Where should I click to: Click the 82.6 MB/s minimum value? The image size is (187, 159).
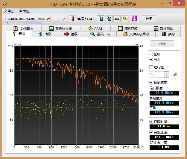(164, 93)
